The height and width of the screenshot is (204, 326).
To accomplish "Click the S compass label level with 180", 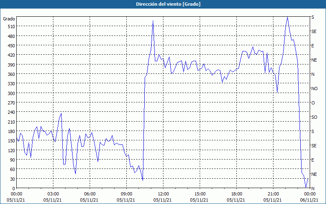I will 313,131.
